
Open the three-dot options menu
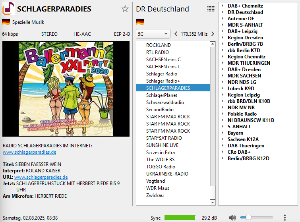click(285, 218)
